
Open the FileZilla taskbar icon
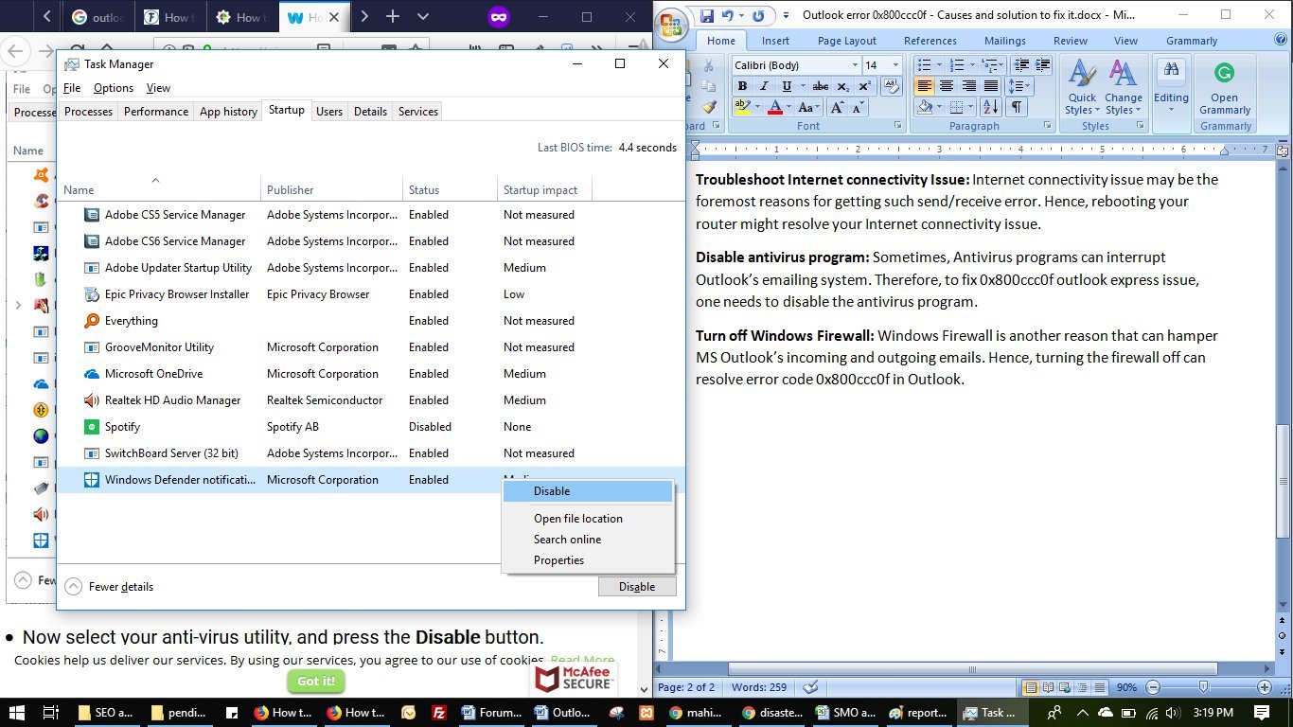click(438, 713)
